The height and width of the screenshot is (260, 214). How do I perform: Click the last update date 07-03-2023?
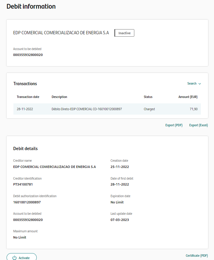(120, 220)
